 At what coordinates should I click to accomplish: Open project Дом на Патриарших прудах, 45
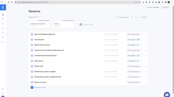(45, 34)
